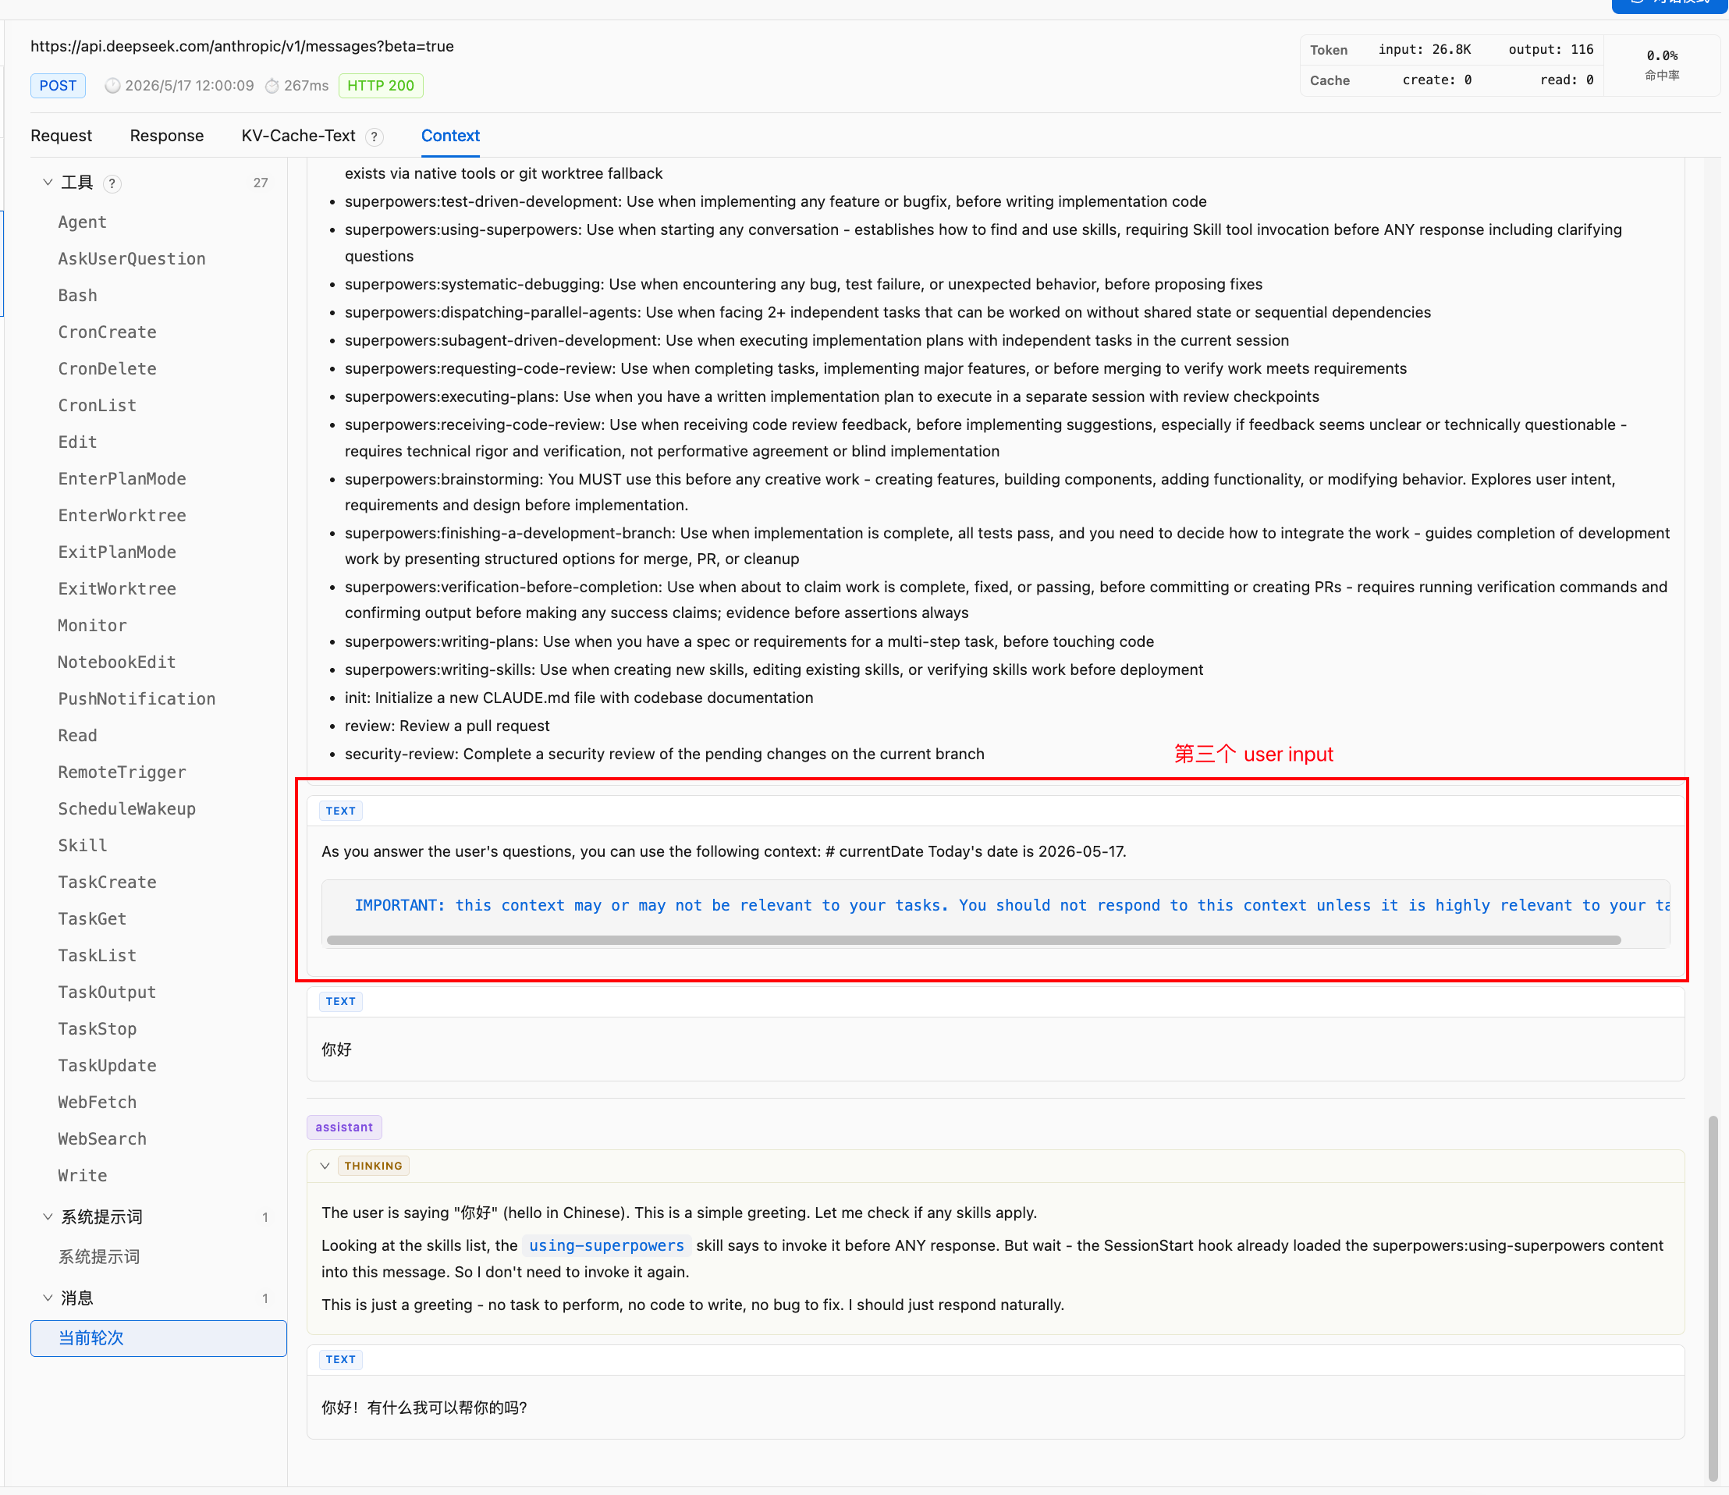Select the ExitWorktree tool
Image resolution: width=1729 pixels, height=1495 pixels.
117,590
